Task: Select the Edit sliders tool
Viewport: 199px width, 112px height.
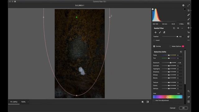Action: click(x=189, y=10)
